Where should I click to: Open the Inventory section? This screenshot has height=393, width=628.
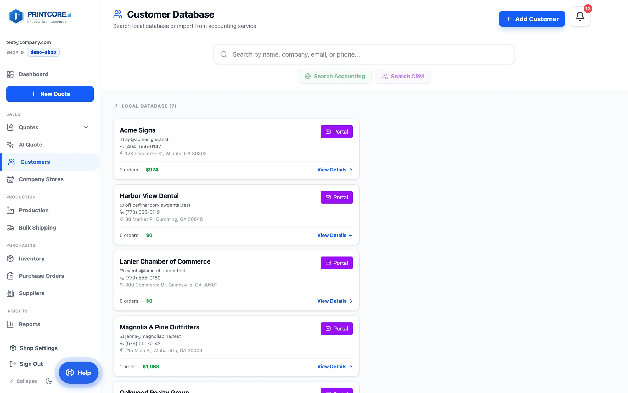coord(50,259)
